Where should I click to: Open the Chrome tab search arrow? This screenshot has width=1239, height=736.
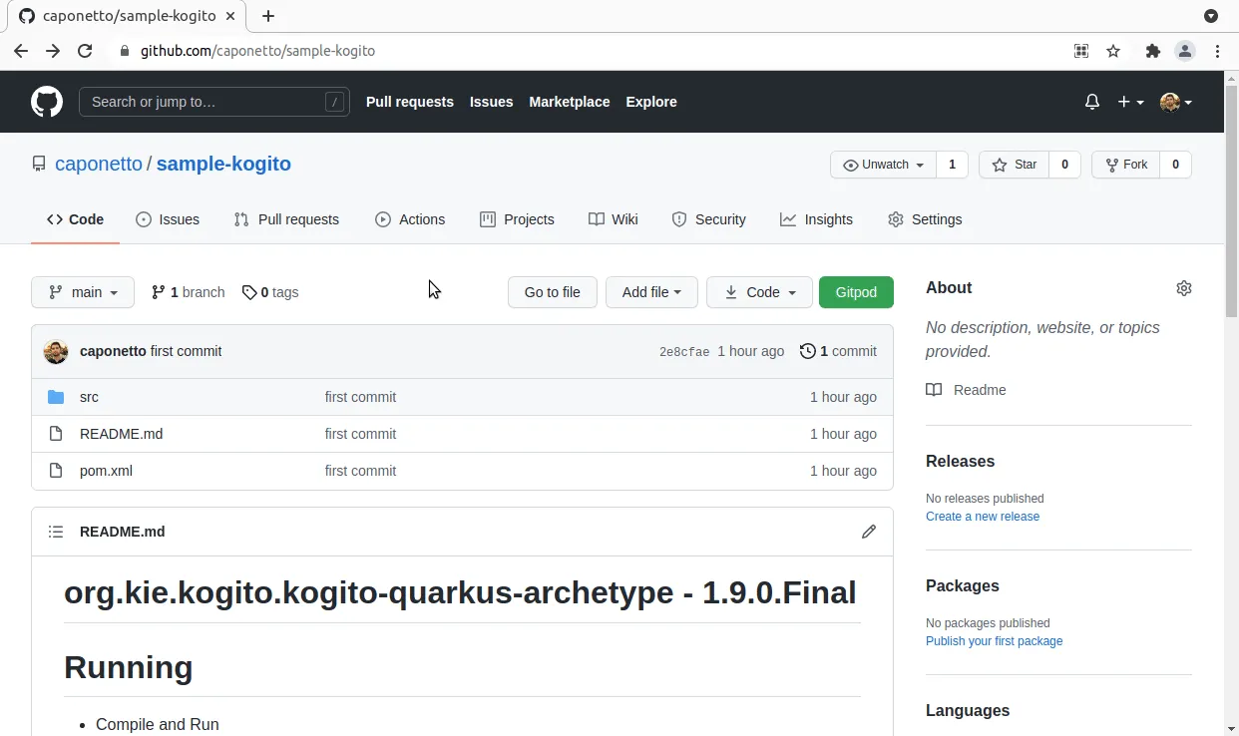coord(1211,16)
